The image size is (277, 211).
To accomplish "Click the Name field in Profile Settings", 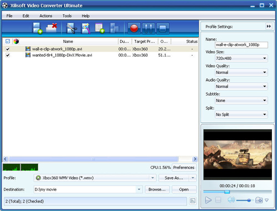I will tap(242, 45).
